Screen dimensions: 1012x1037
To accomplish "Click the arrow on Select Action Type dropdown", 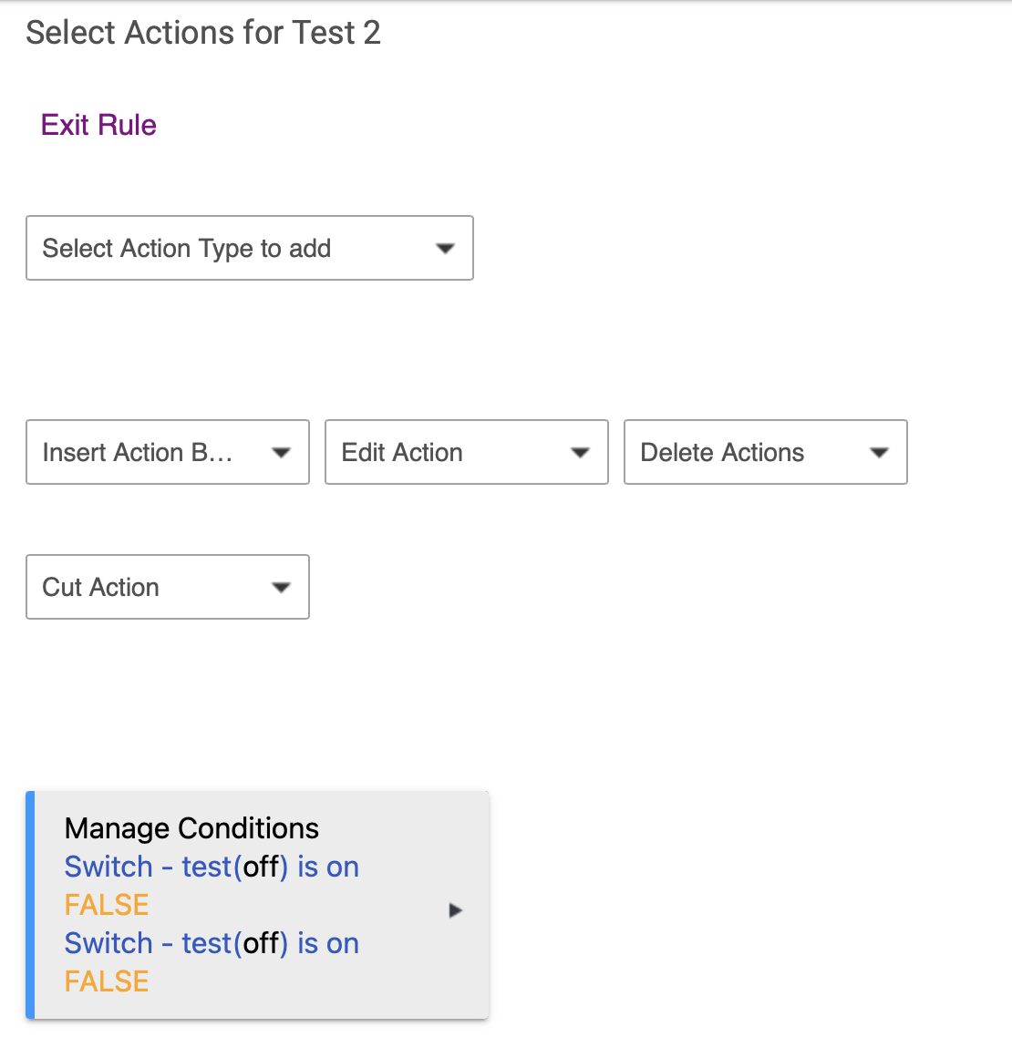I will click(445, 249).
